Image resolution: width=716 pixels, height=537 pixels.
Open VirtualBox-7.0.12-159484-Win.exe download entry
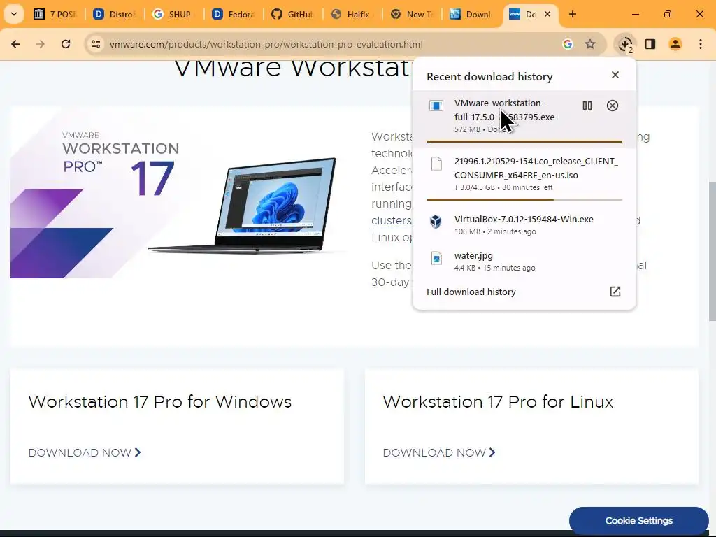[524, 224]
